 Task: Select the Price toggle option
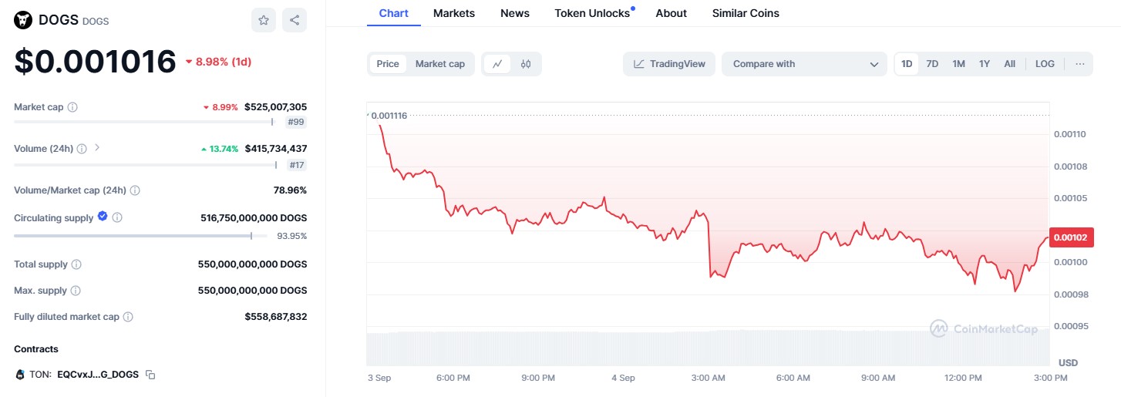[x=388, y=64]
